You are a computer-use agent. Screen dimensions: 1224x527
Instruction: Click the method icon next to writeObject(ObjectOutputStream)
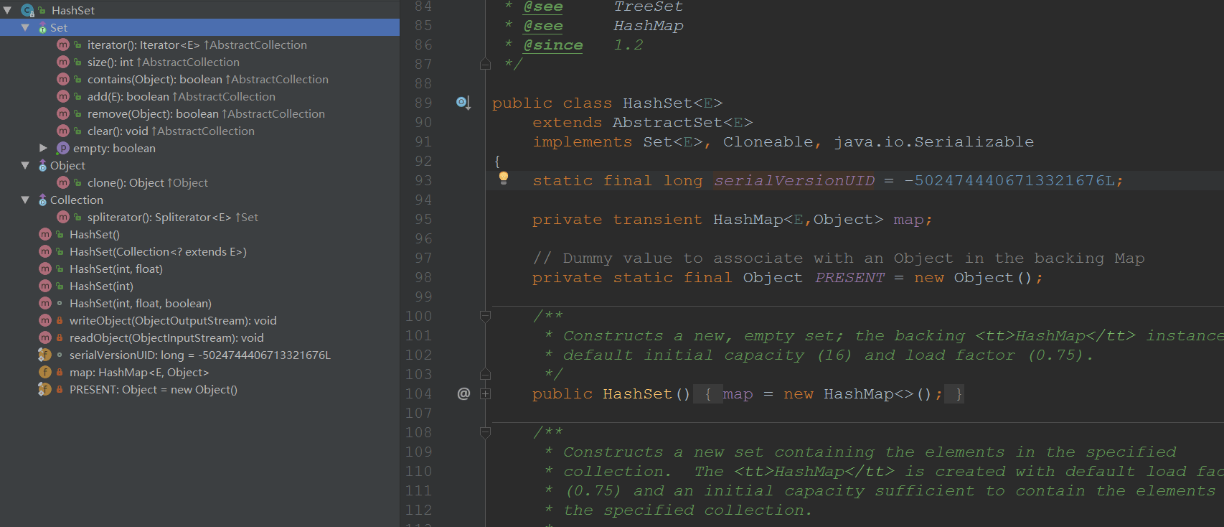coord(44,320)
